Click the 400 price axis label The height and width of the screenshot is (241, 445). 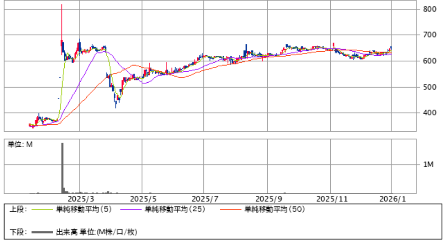430,113
